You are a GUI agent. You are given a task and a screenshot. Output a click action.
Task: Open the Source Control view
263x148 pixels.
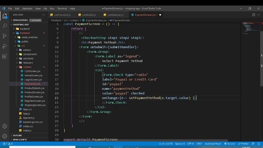(5, 36)
